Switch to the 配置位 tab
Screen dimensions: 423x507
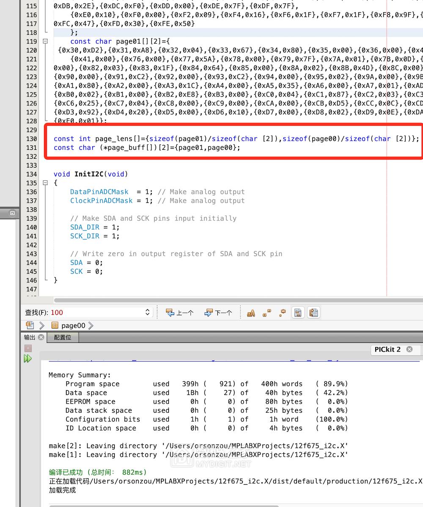[x=63, y=337]
